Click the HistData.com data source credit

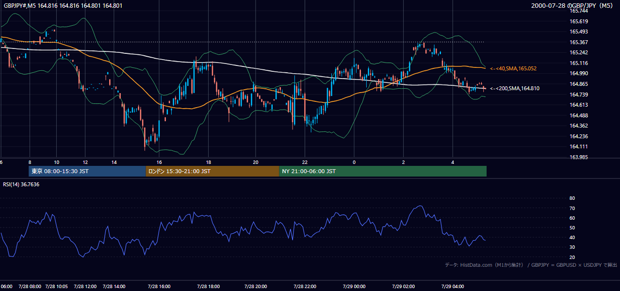coord(484,265)
